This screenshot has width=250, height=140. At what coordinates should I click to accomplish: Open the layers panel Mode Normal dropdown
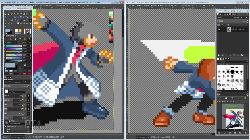[x=230, y=17]
